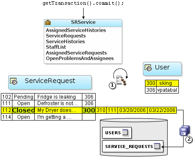Screen dimensions: 193x157
Task: Select the 111 cell in the highlighted row
Action: [x=112, y=110]
